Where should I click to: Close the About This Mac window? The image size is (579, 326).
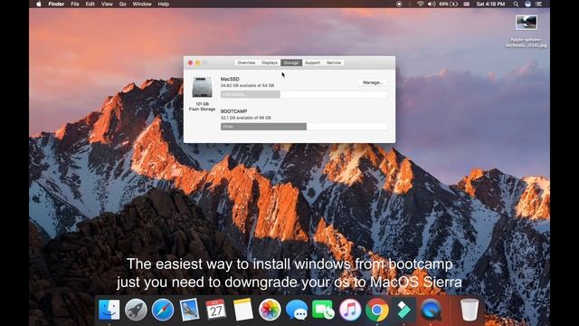[x=190, y=62]
